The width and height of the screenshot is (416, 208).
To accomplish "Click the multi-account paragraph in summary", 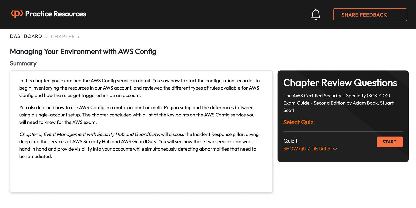I will tap(137, 115).
